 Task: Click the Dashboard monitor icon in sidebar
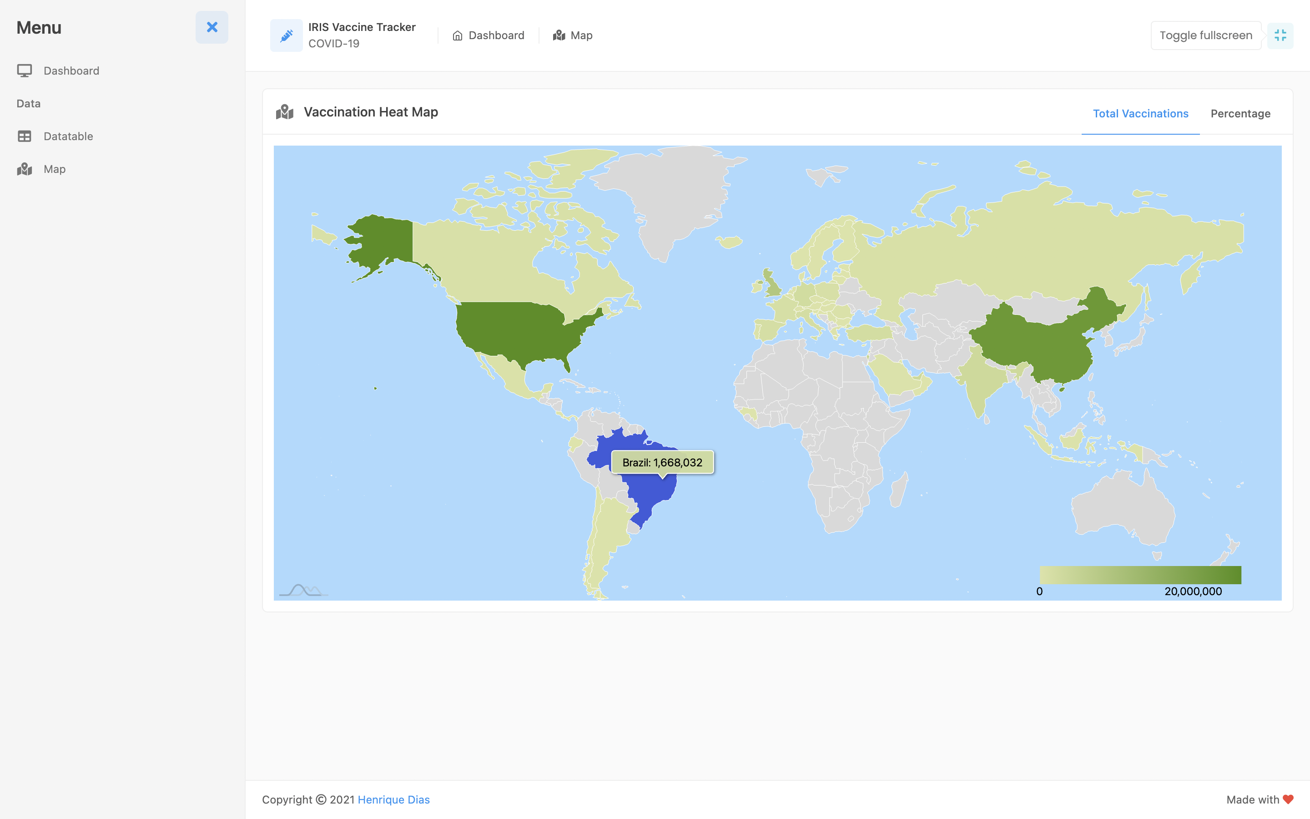(x=25, y=71)
